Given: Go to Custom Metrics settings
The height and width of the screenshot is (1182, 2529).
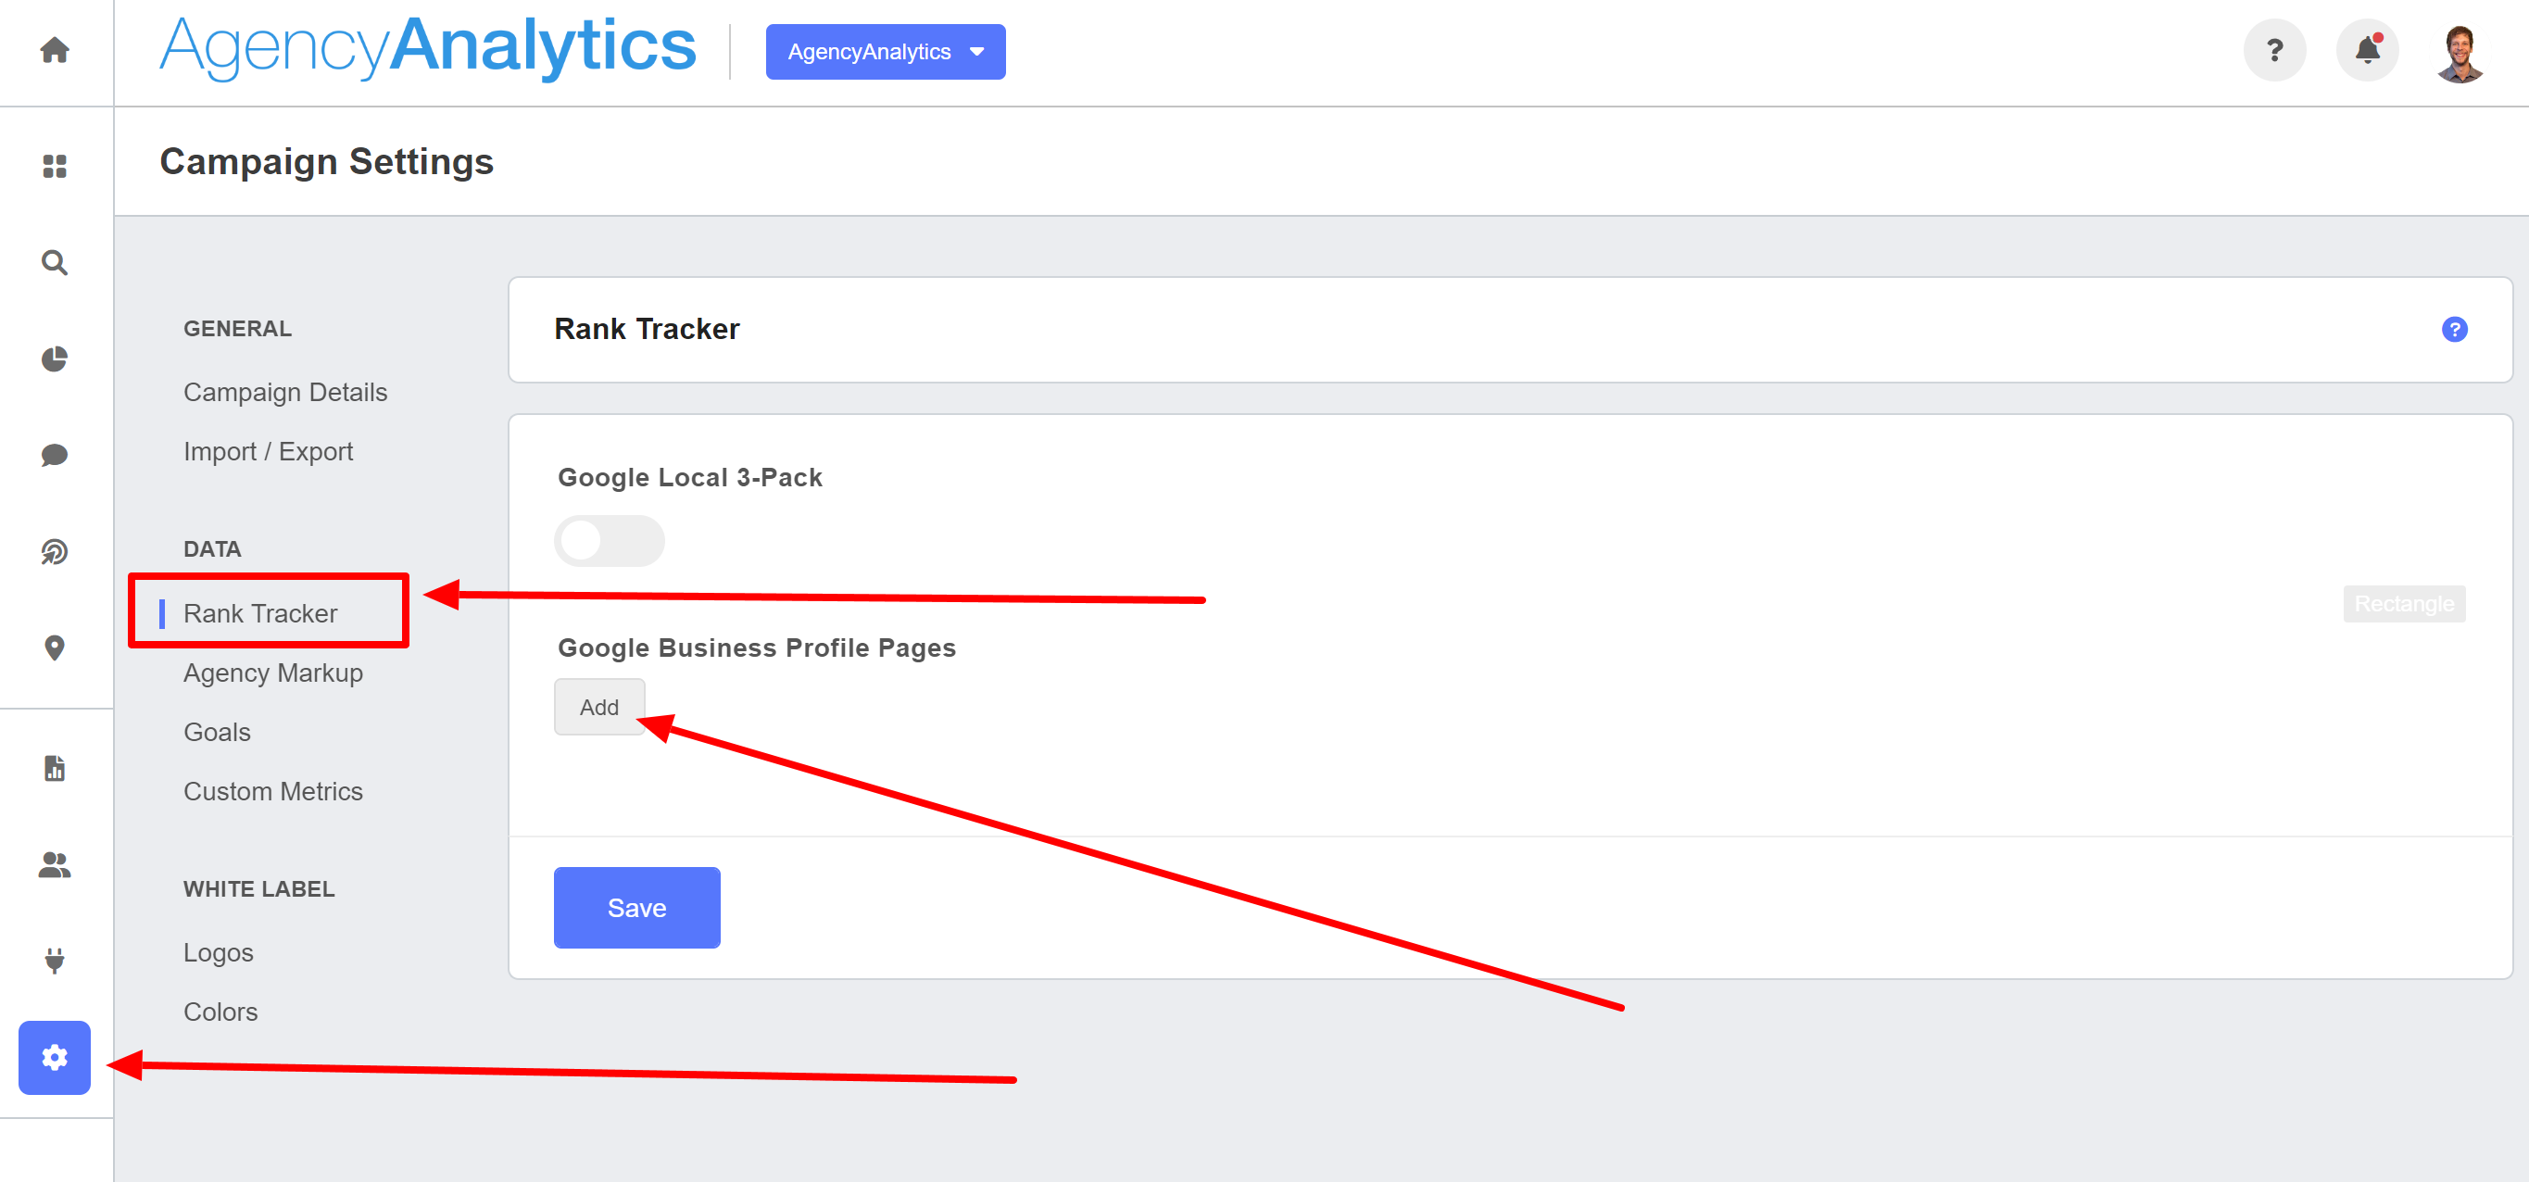Looking at the screenshot, I should point(273,791).
